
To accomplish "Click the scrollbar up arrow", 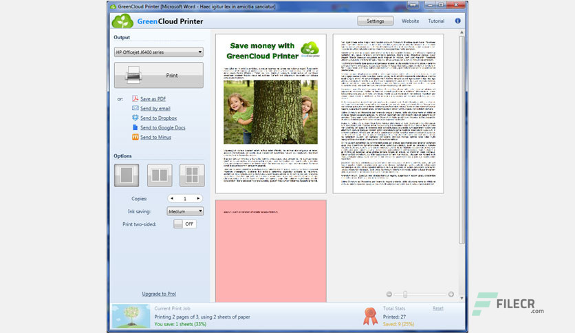I will point(462,32).
